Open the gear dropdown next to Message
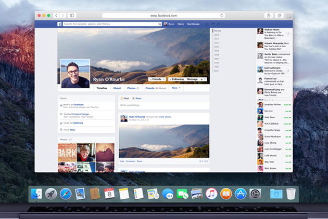 (203, 79)
